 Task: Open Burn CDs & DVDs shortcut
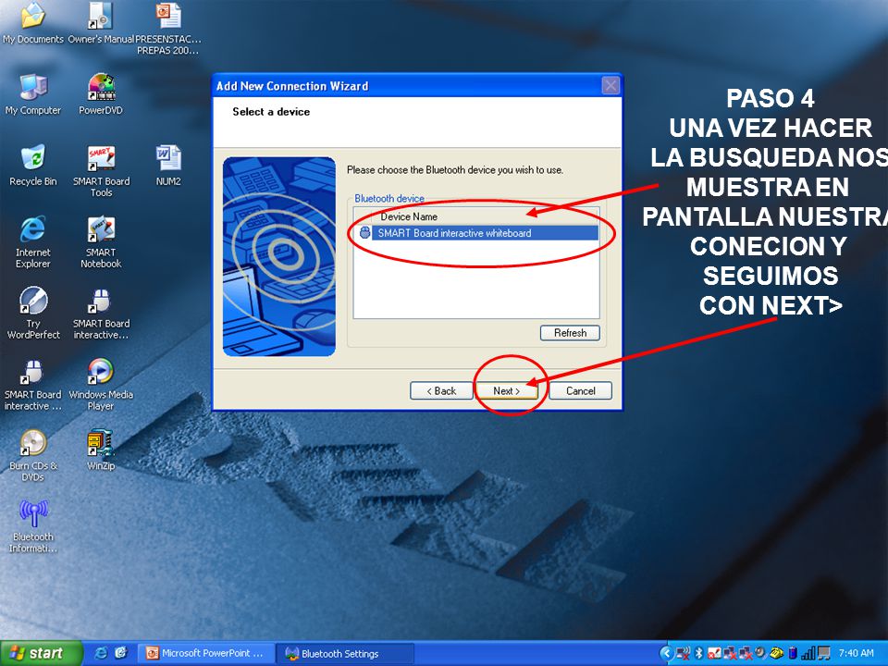tap(33, 455)
